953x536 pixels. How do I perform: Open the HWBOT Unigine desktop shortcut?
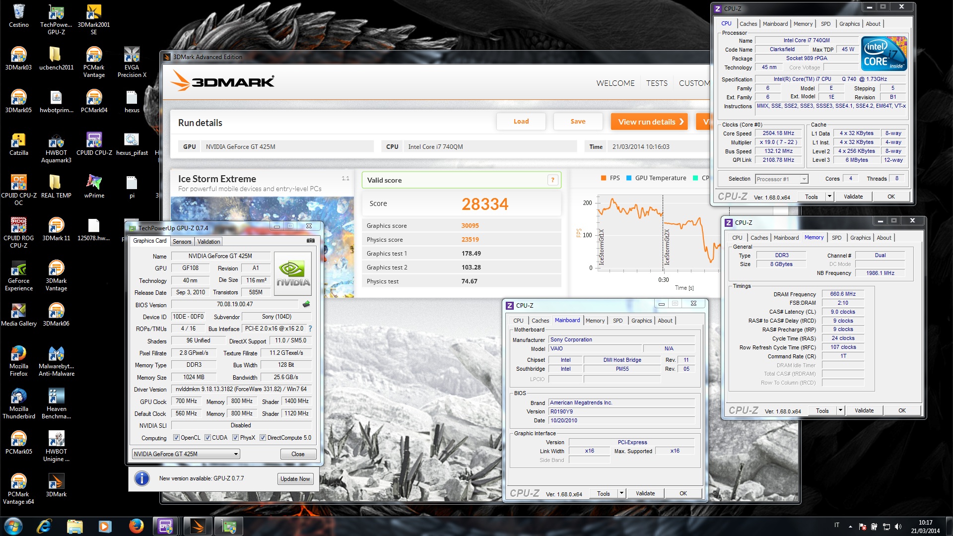(x=56, y=447)
